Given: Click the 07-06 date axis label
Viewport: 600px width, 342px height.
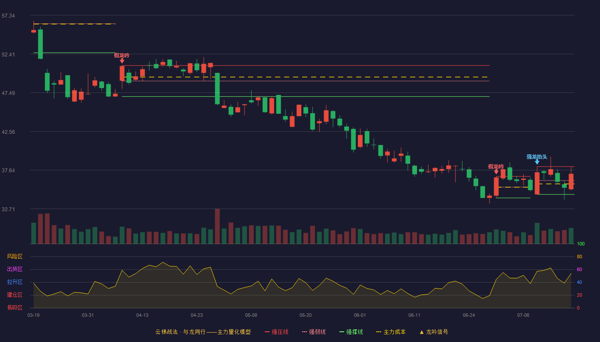Looking at the screenshot, I should tap(523, 315).
